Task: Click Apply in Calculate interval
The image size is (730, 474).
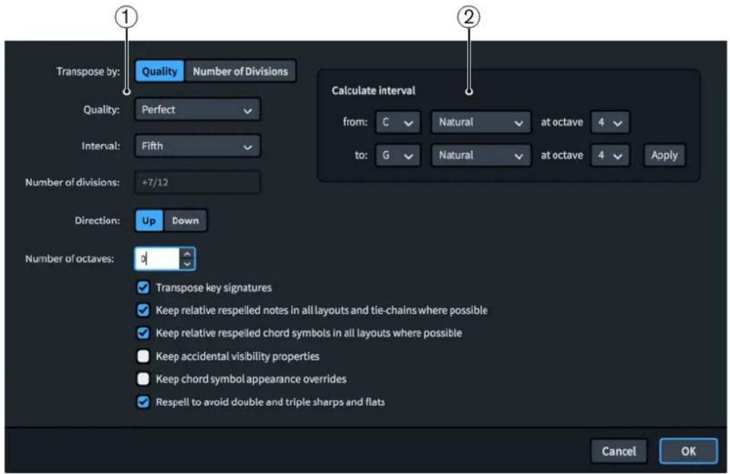Action: [x=664, y=155]
